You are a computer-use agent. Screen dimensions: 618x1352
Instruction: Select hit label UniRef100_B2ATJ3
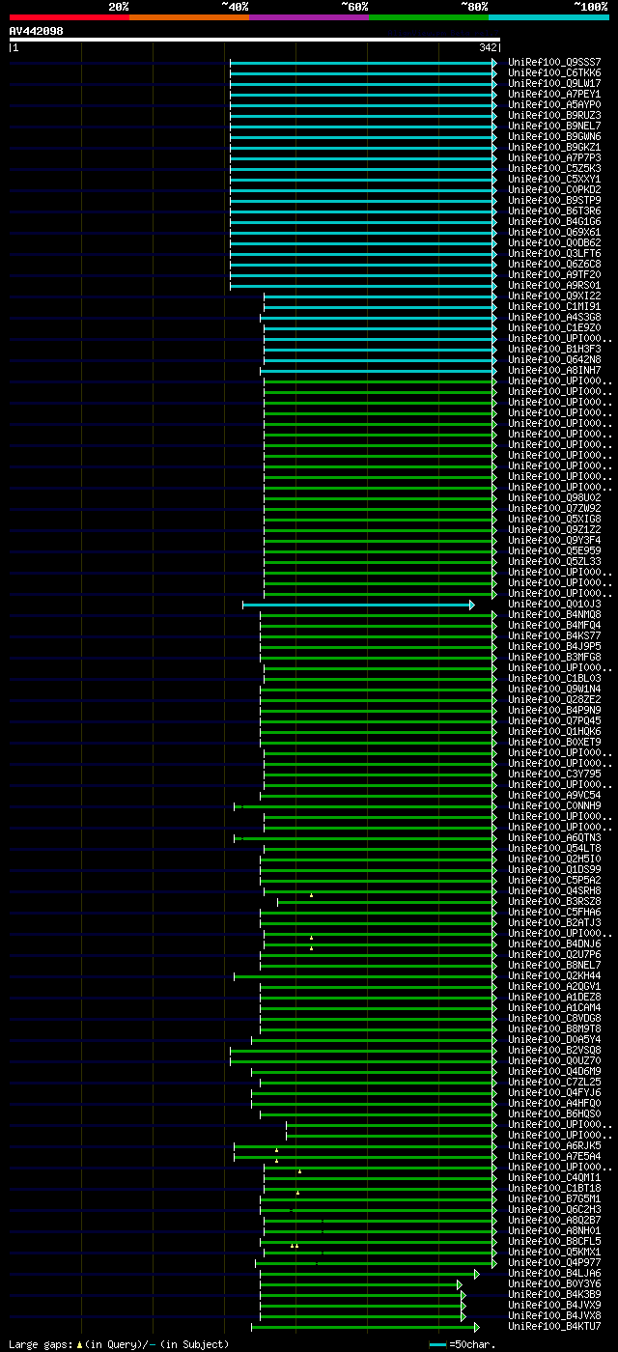tap(554, 922)
